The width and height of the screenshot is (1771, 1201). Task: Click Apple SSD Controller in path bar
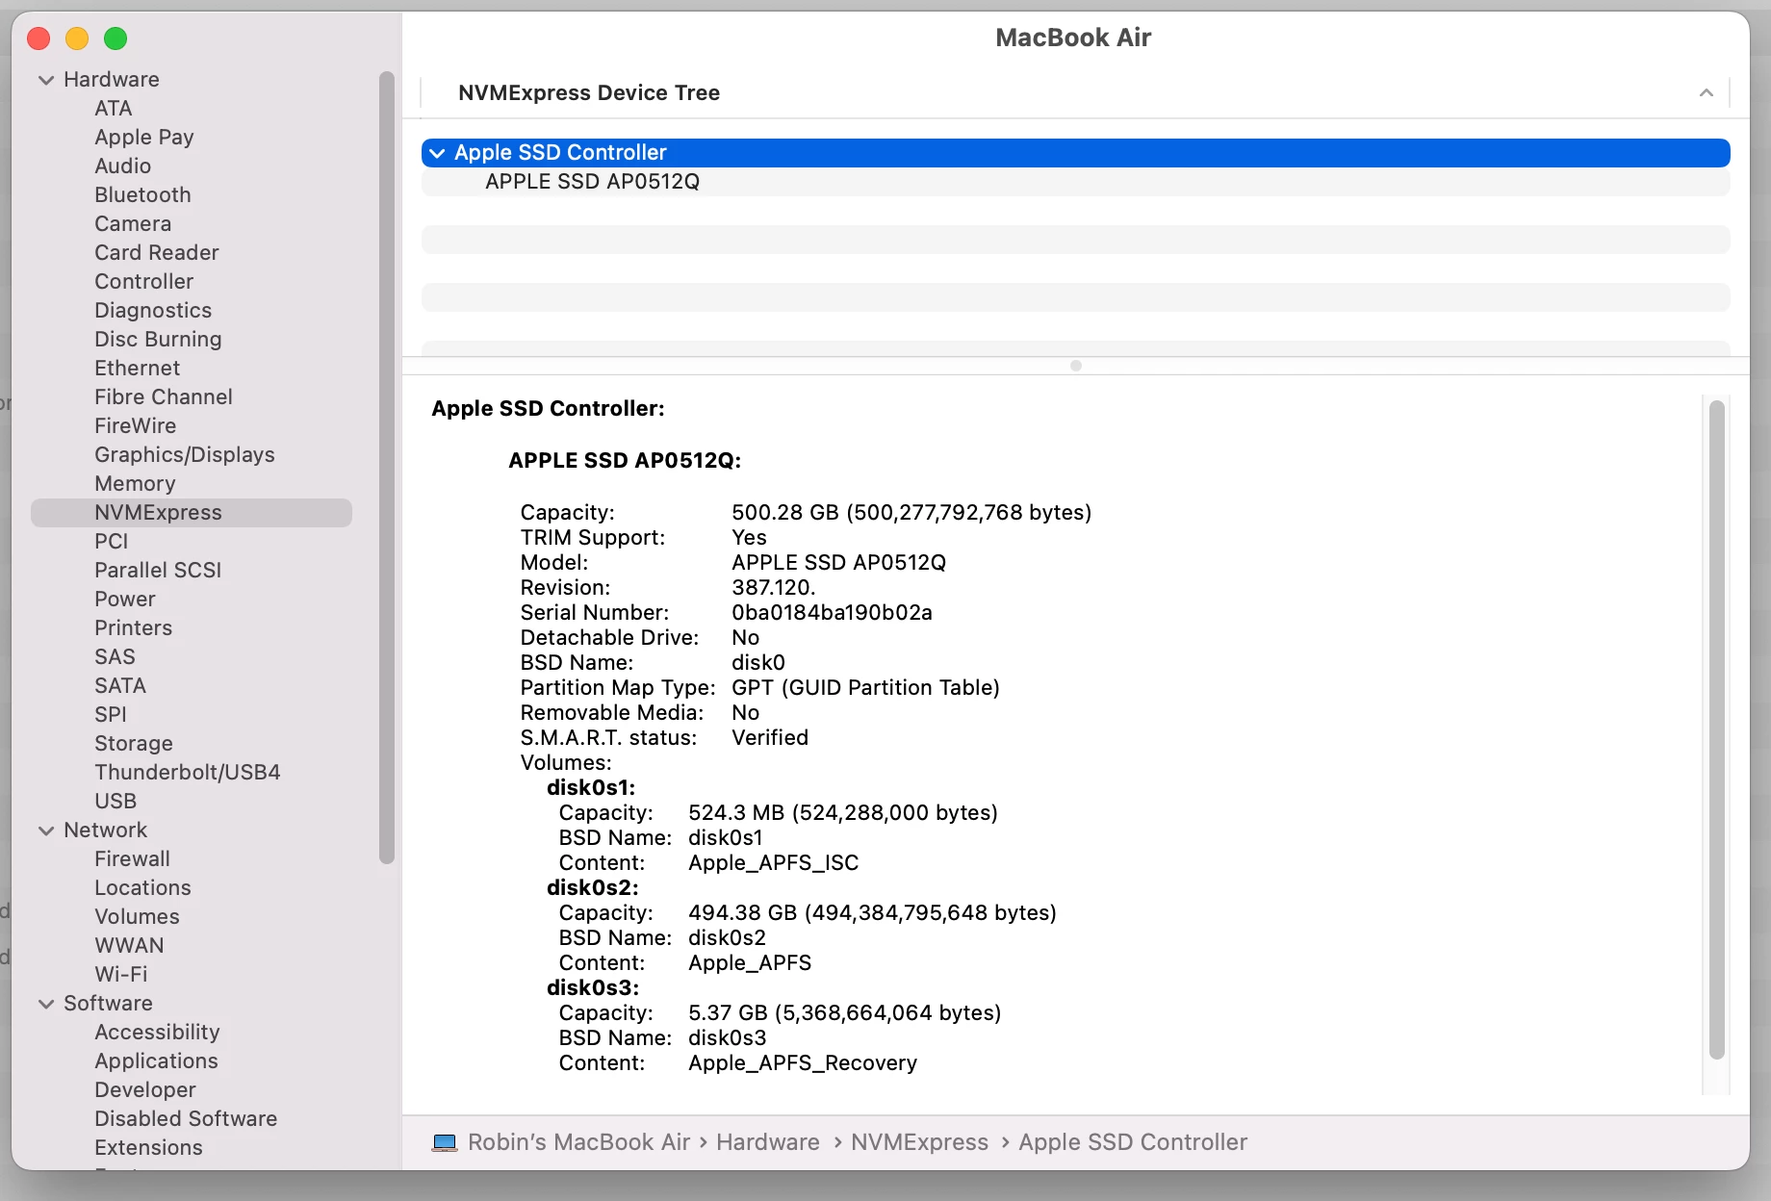[1133, 1142]
